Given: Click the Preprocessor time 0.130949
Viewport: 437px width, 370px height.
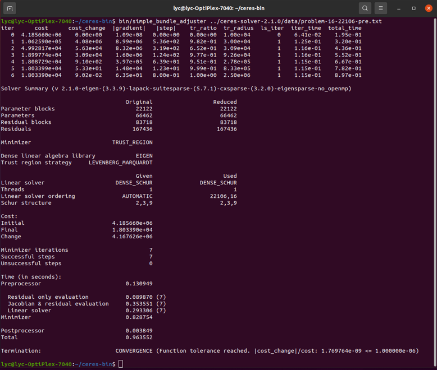Looking at the screenshot, I should coord(139,284).
